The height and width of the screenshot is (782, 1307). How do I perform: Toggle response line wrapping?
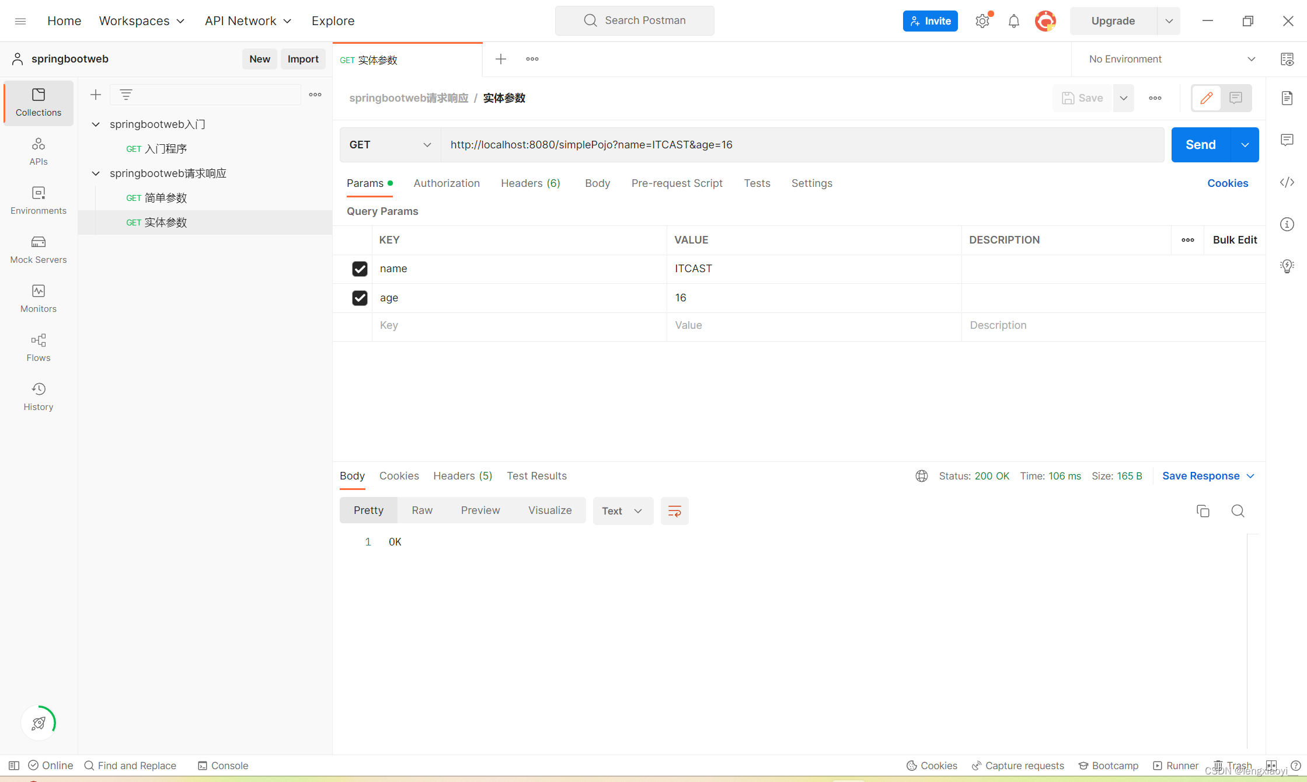pyautogui.click(x=675, y=511)
